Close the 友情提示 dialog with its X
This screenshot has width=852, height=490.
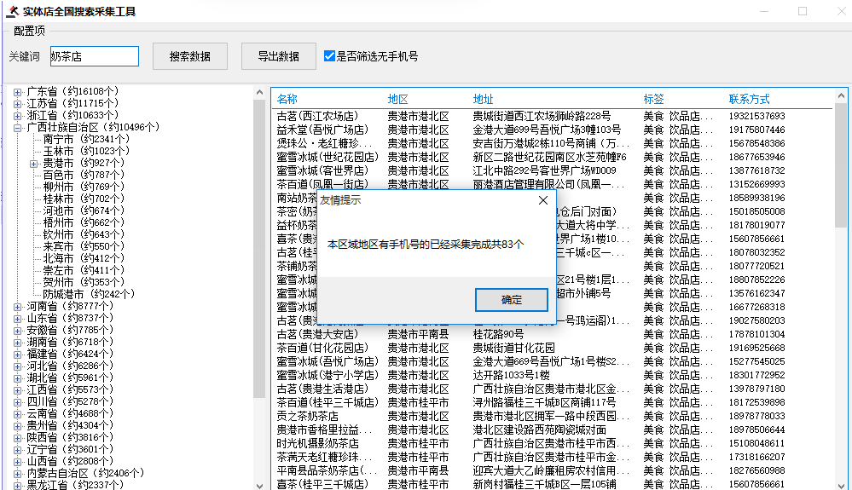coord(543,200)
